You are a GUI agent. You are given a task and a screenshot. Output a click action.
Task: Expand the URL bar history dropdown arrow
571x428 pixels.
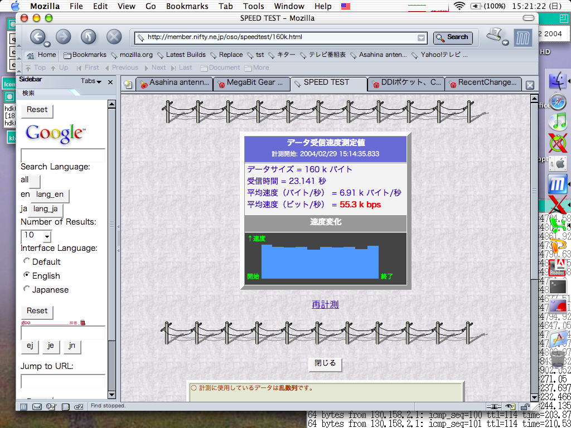point(421,38)
